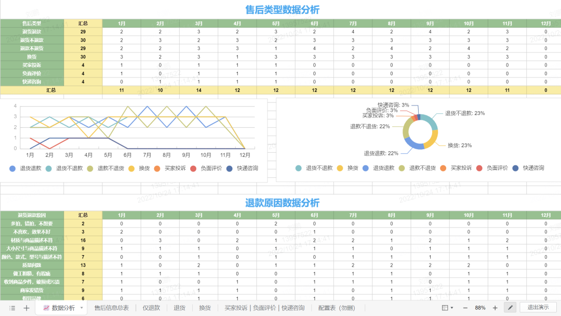Click the 换货: 23% donut label
Viewport: 561px width, 316px height.
coord(460,146)
